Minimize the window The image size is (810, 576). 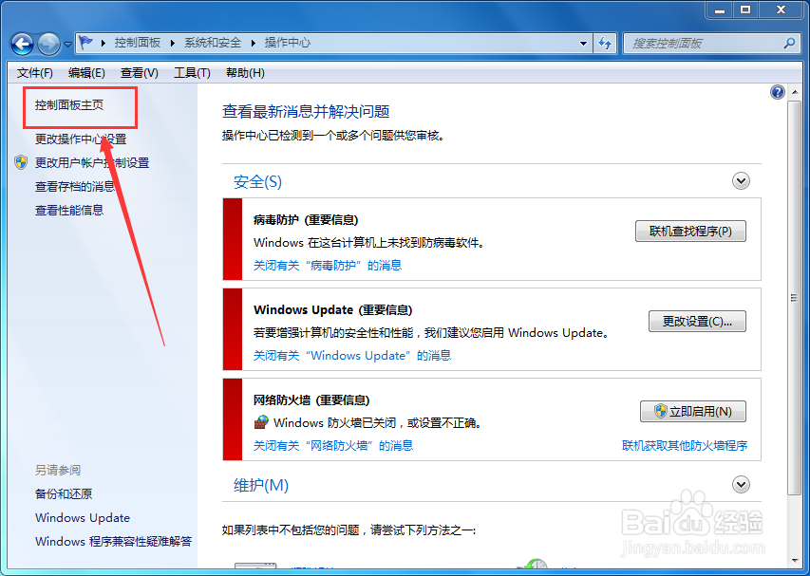(720, 9)
